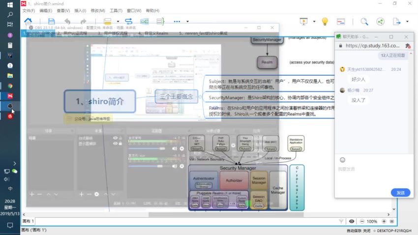Open settings gear of second mixer channel
Image resolution: width=418 pixels, height=235 pixels.
pos(182,166)
